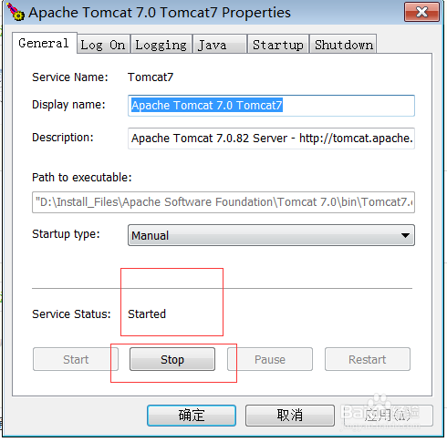
Task: Click inside the Display name field
Action: (x=271, y=106)
